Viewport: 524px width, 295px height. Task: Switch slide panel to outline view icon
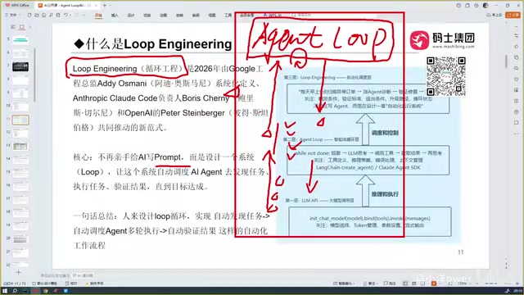tap(13, 27)
